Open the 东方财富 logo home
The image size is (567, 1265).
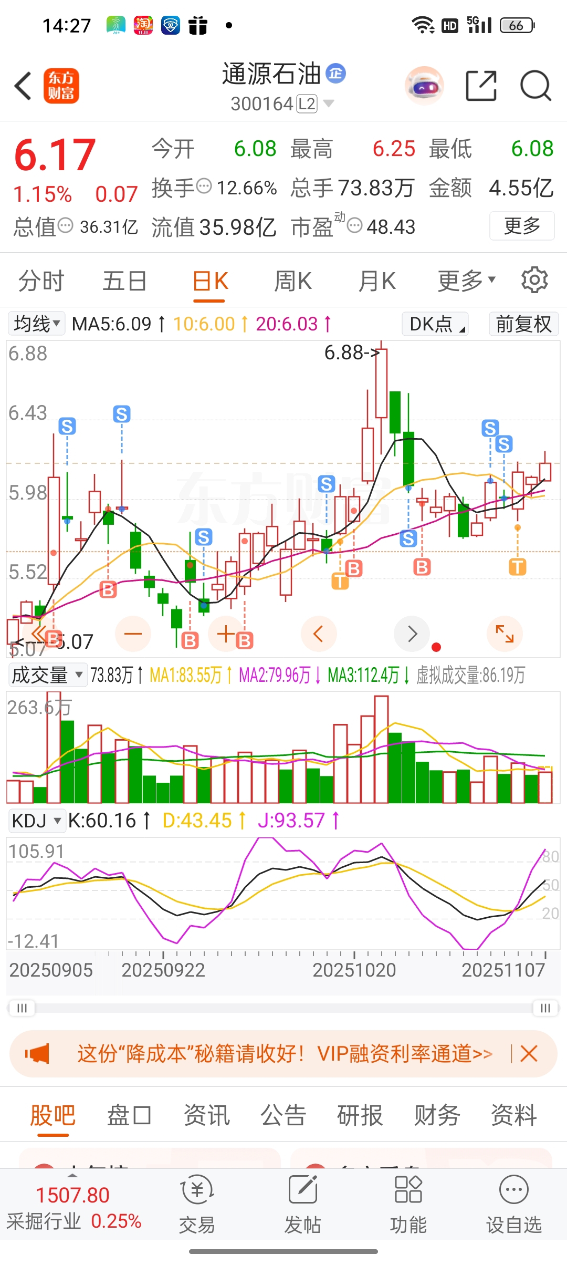tap(61, 86)
